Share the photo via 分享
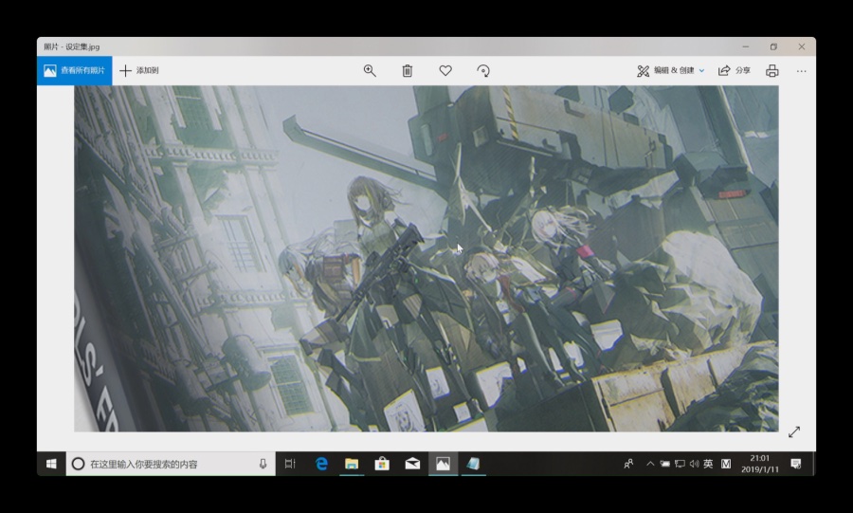853x513 pixels. [735, 71]
